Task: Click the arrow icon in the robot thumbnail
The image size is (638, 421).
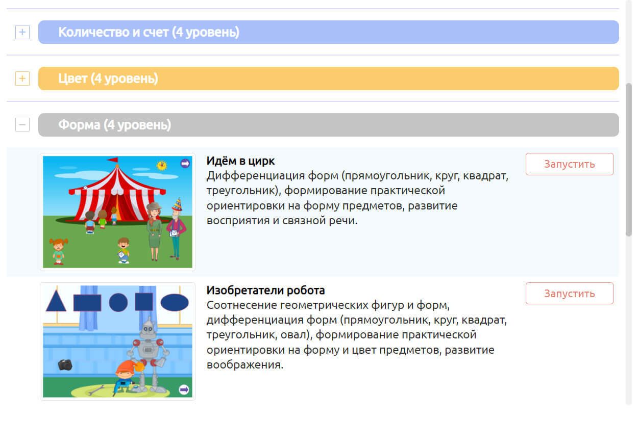Action: click(184, 390)
